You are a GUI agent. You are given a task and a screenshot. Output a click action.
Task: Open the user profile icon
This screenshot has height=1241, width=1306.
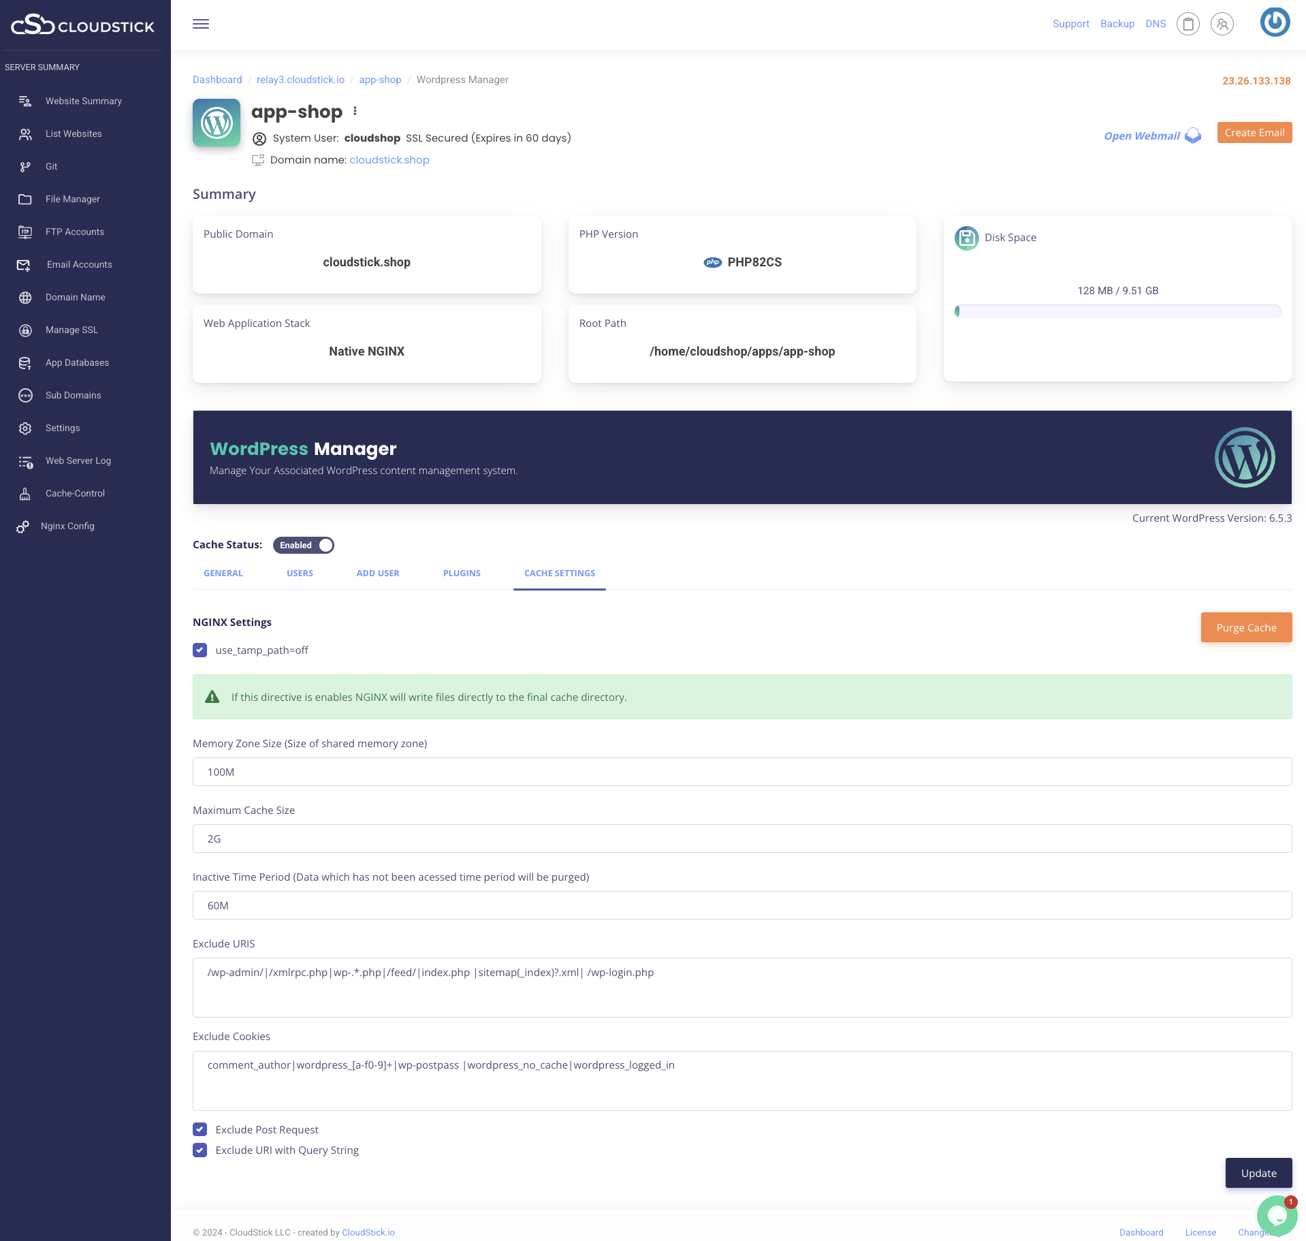[1222, 24]
